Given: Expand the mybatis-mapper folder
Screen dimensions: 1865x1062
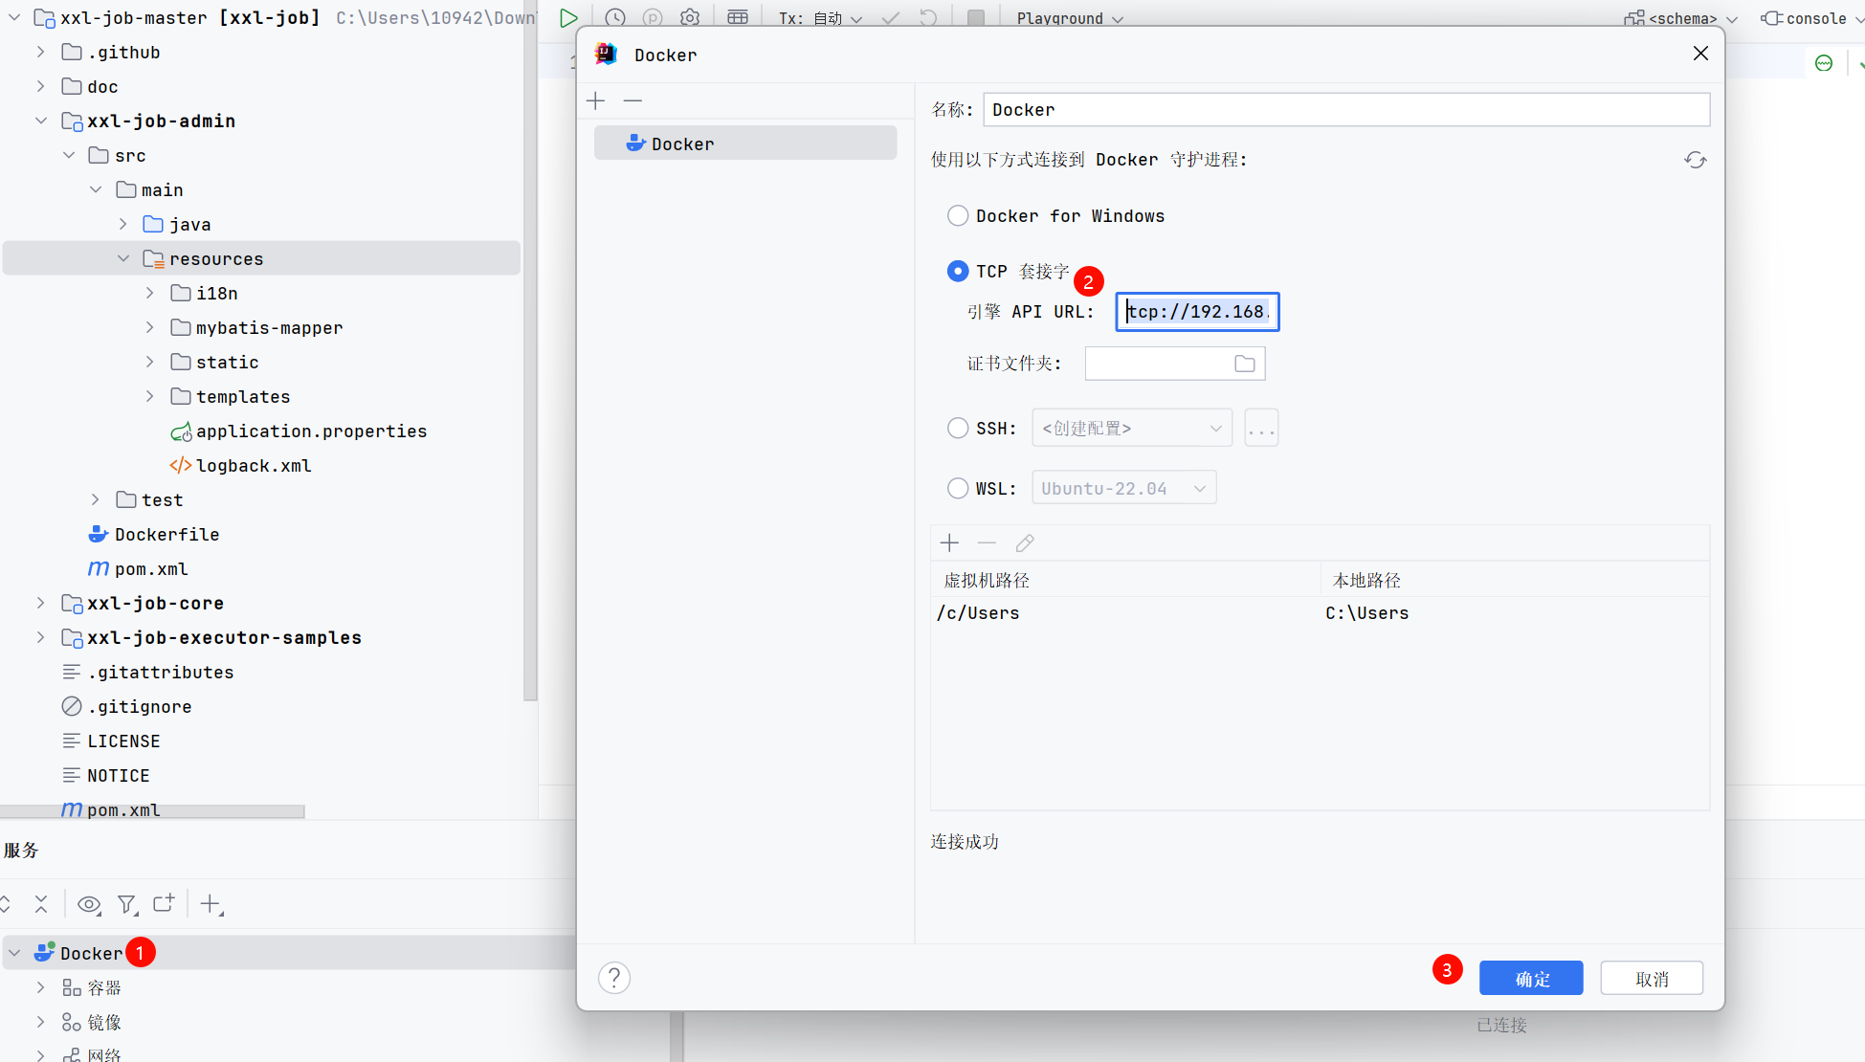Looking at the screenshot, I should (x=149, y=327).
